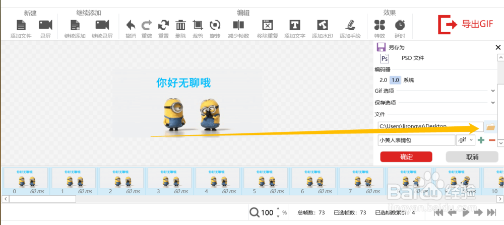
Task: Select frame 6 thumbnail in the timeline
Action: (313, 178)
